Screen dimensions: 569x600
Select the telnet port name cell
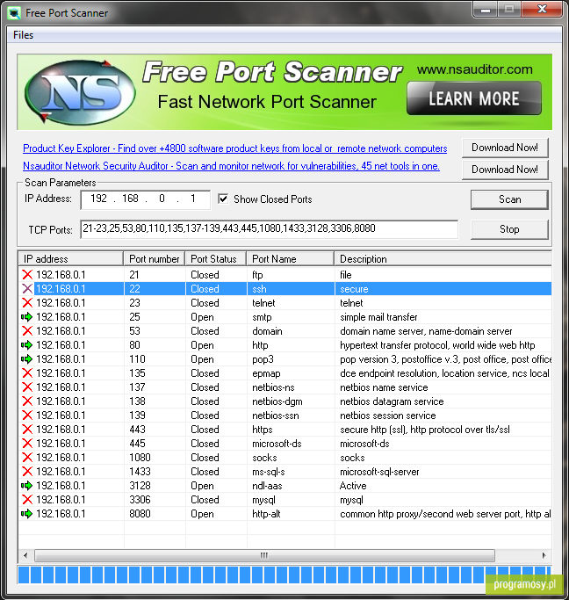[x=263, y=303]
